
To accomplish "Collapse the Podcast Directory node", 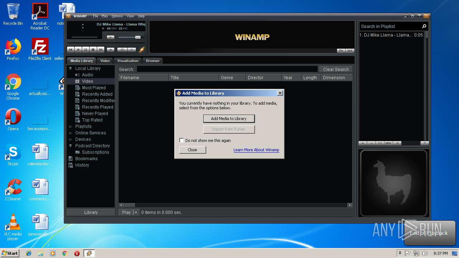I will pyautogui.click(x=71, y=146).
